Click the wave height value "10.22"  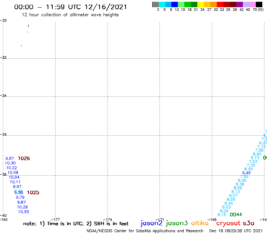tap(12, 168)
